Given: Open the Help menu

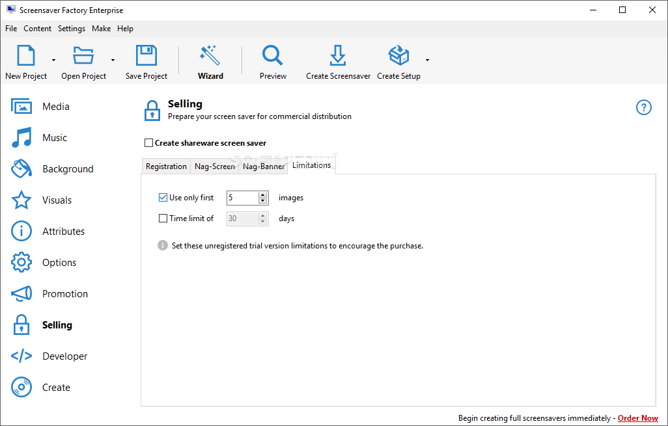Looking at the screenshot, I should coord(125,29).
